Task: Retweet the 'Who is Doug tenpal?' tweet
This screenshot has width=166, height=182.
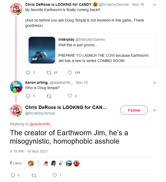Action: tap(49, 96)
